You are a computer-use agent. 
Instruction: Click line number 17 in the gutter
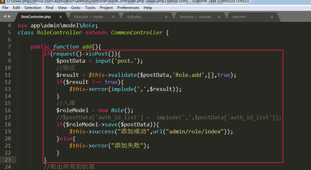[x=8, y=117]
